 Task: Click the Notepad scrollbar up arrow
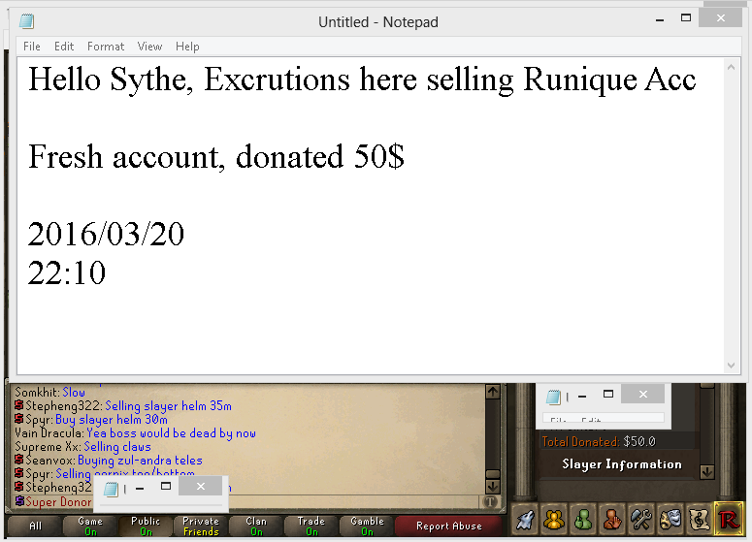click(731, 68)
